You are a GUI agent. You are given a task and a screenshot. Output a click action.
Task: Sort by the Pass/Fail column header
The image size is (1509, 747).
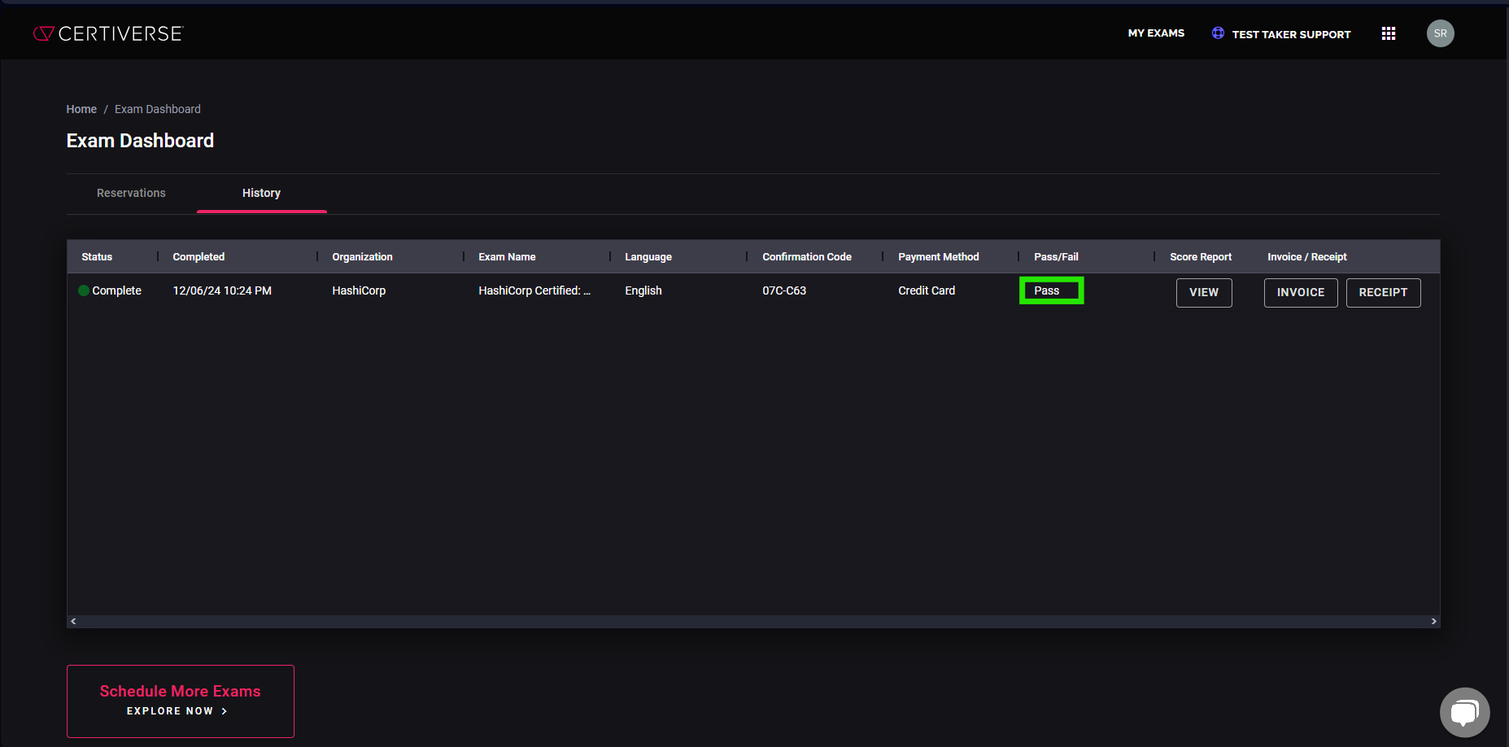point(1056,257)
